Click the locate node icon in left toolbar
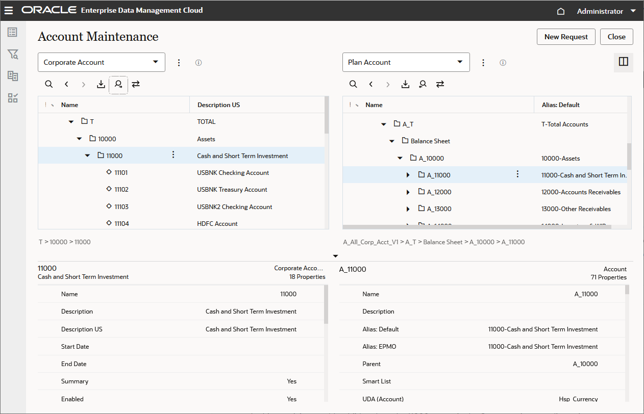 pos(118,84)
